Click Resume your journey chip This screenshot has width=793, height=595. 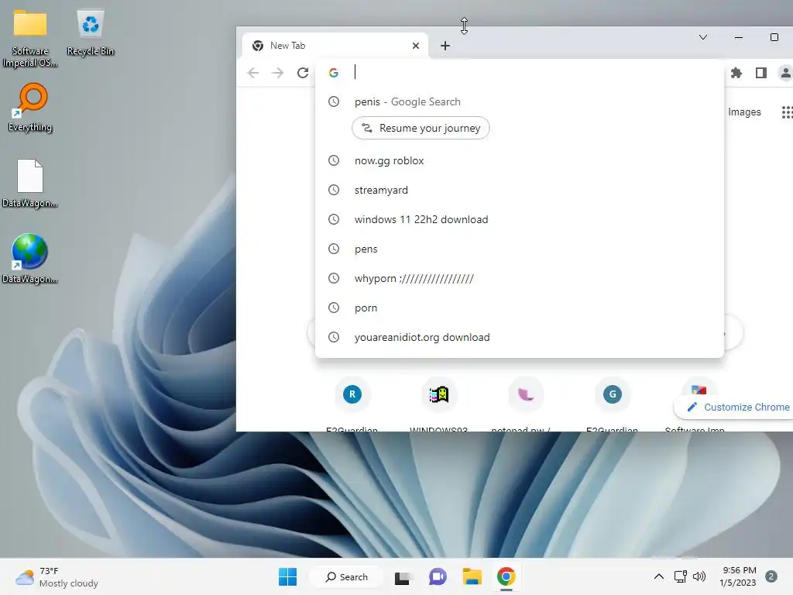click(x=421, y=128)
